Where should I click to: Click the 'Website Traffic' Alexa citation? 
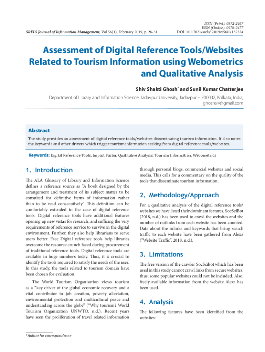click(x=162, y=240)
